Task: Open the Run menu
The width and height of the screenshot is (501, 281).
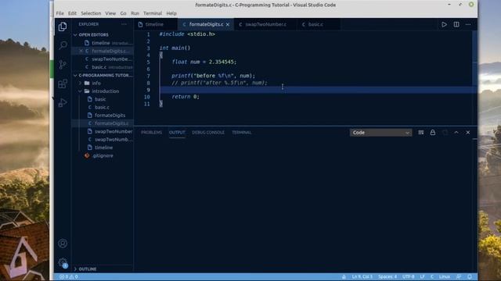Action: [x=135, y=13]
